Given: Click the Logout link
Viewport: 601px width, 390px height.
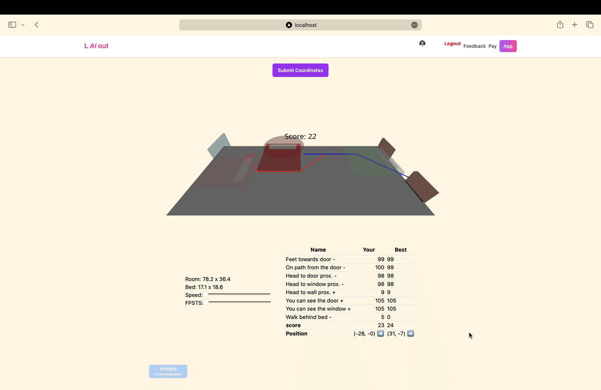Looking at the screenshot, I should click(x=452, y=44).
